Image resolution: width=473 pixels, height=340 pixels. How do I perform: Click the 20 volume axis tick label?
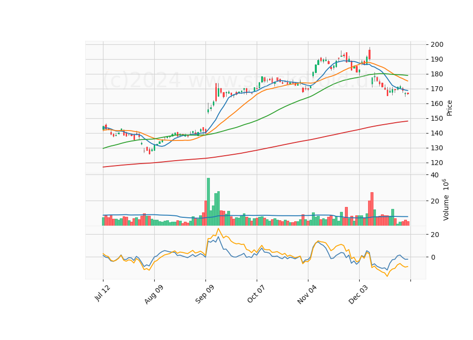pyautogui.click(x=435, y=201)
